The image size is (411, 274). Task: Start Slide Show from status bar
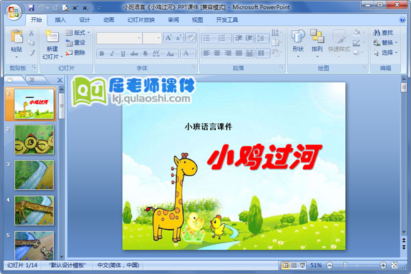(303, 266)
